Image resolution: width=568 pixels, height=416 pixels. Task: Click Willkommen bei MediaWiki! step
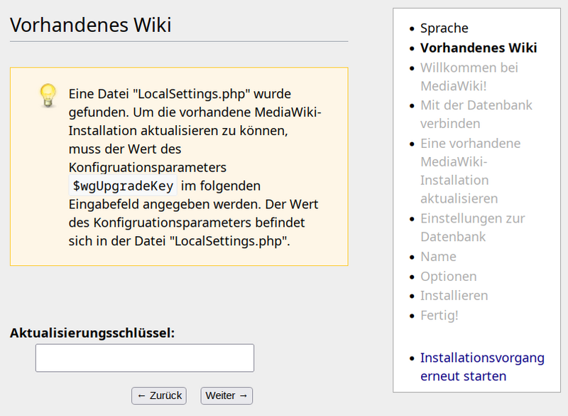click(469, 77)
